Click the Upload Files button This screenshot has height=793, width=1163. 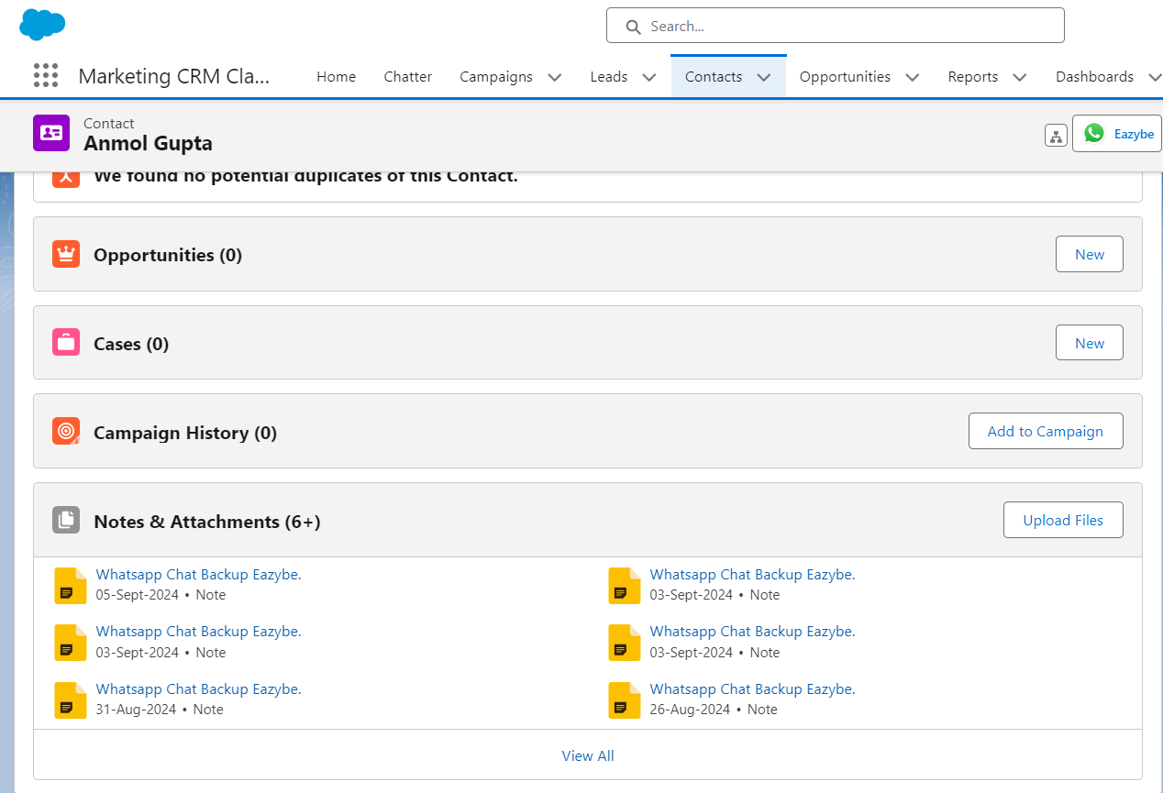(1063, 520)
